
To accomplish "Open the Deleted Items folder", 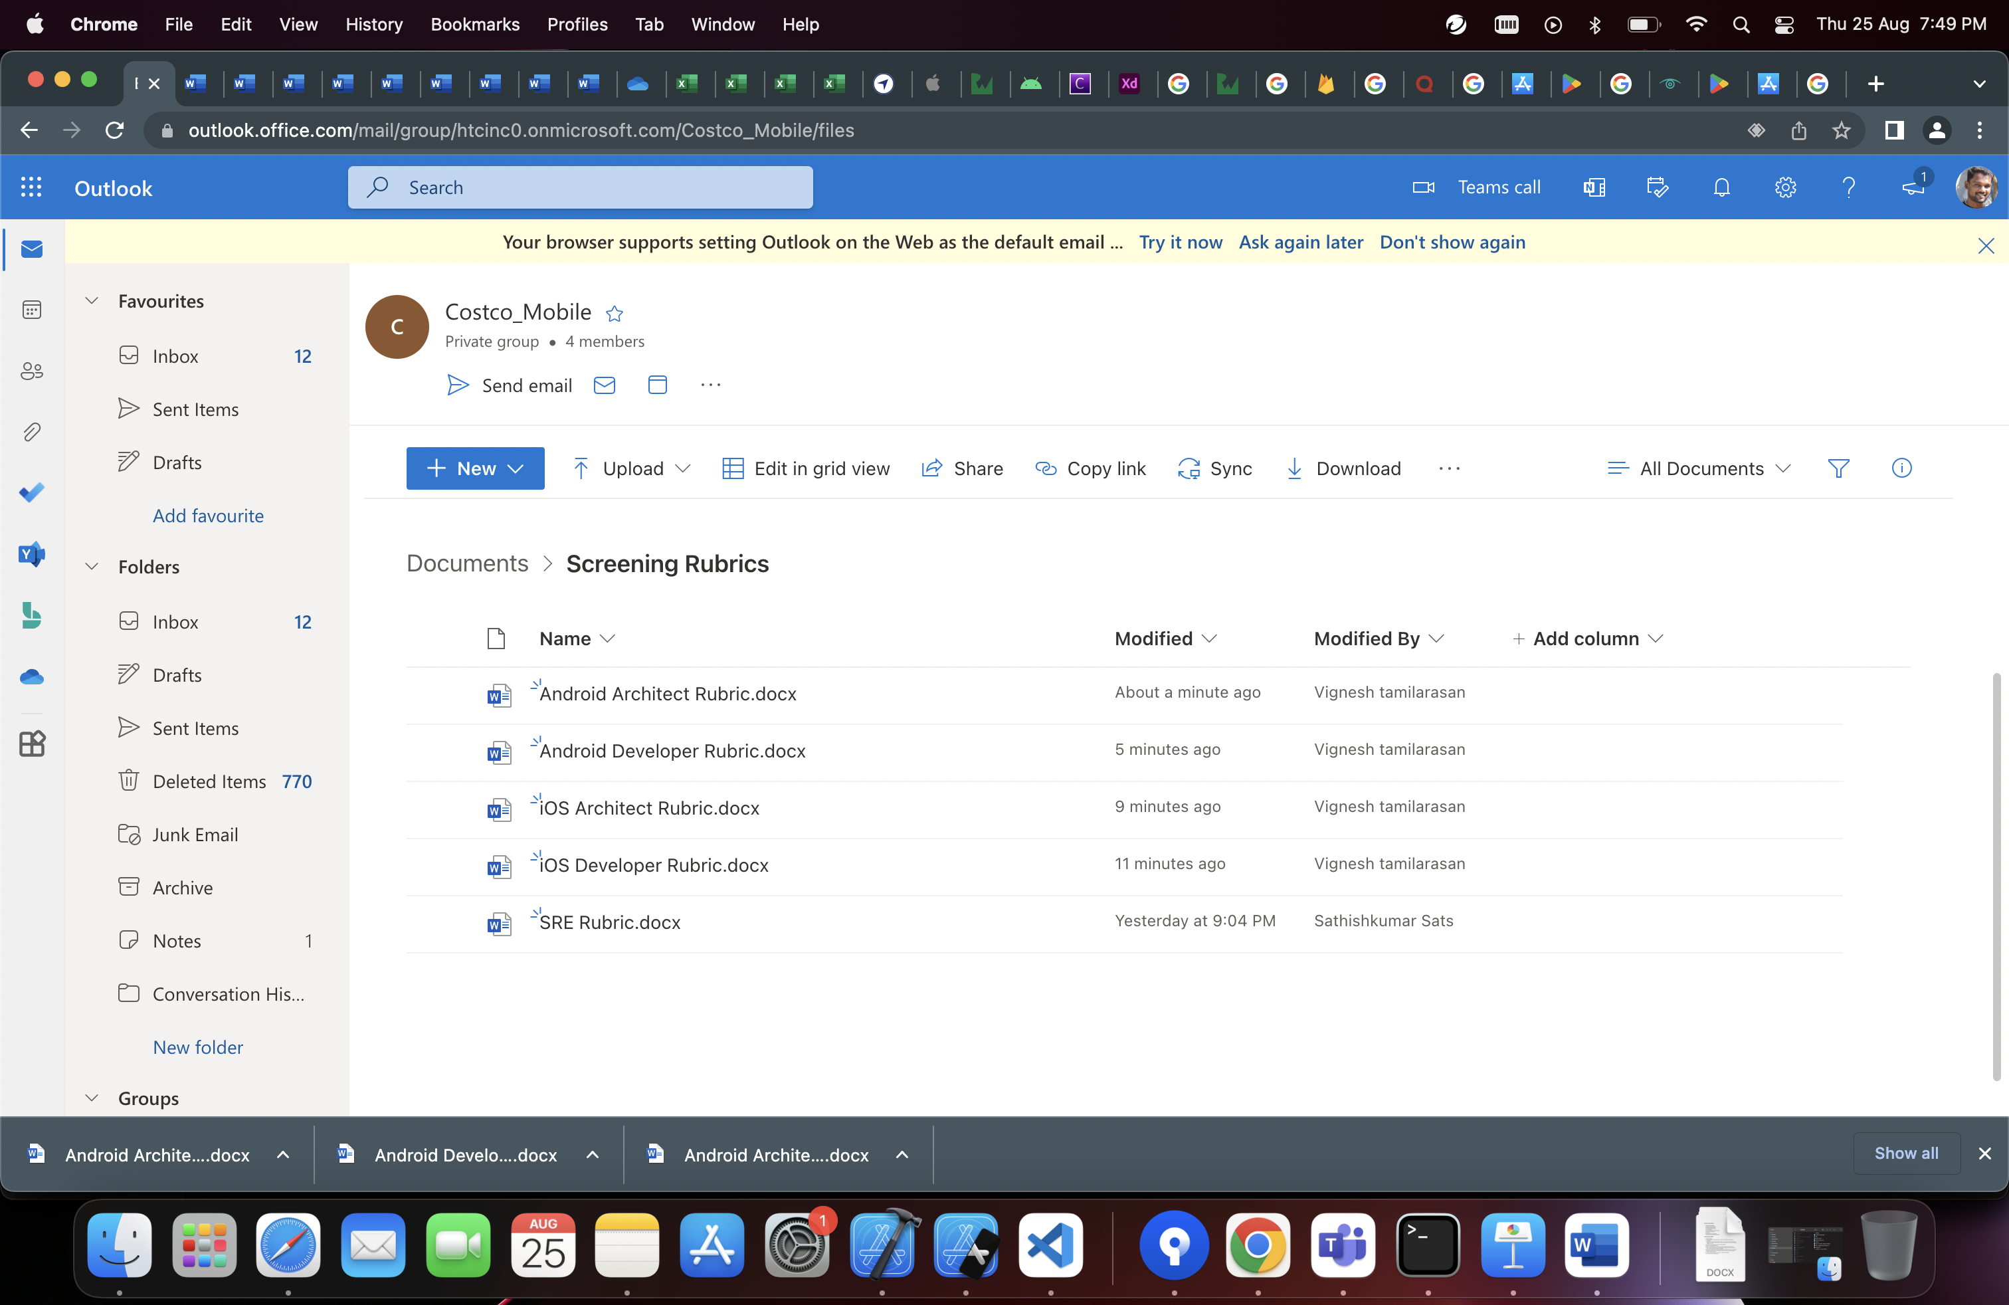I will point(209,781).
